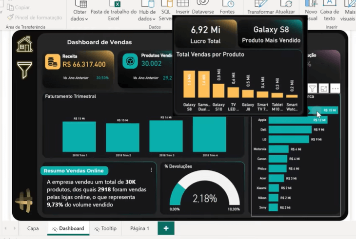Click Copiar in the clipboard group

pyautogui.click(x=19, y=7)
